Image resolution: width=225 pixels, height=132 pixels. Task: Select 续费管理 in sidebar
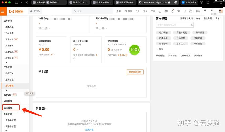9,80
